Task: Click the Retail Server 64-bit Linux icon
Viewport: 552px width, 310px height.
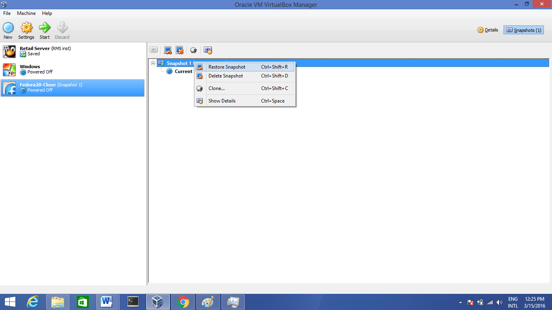Action: [9, 51]
